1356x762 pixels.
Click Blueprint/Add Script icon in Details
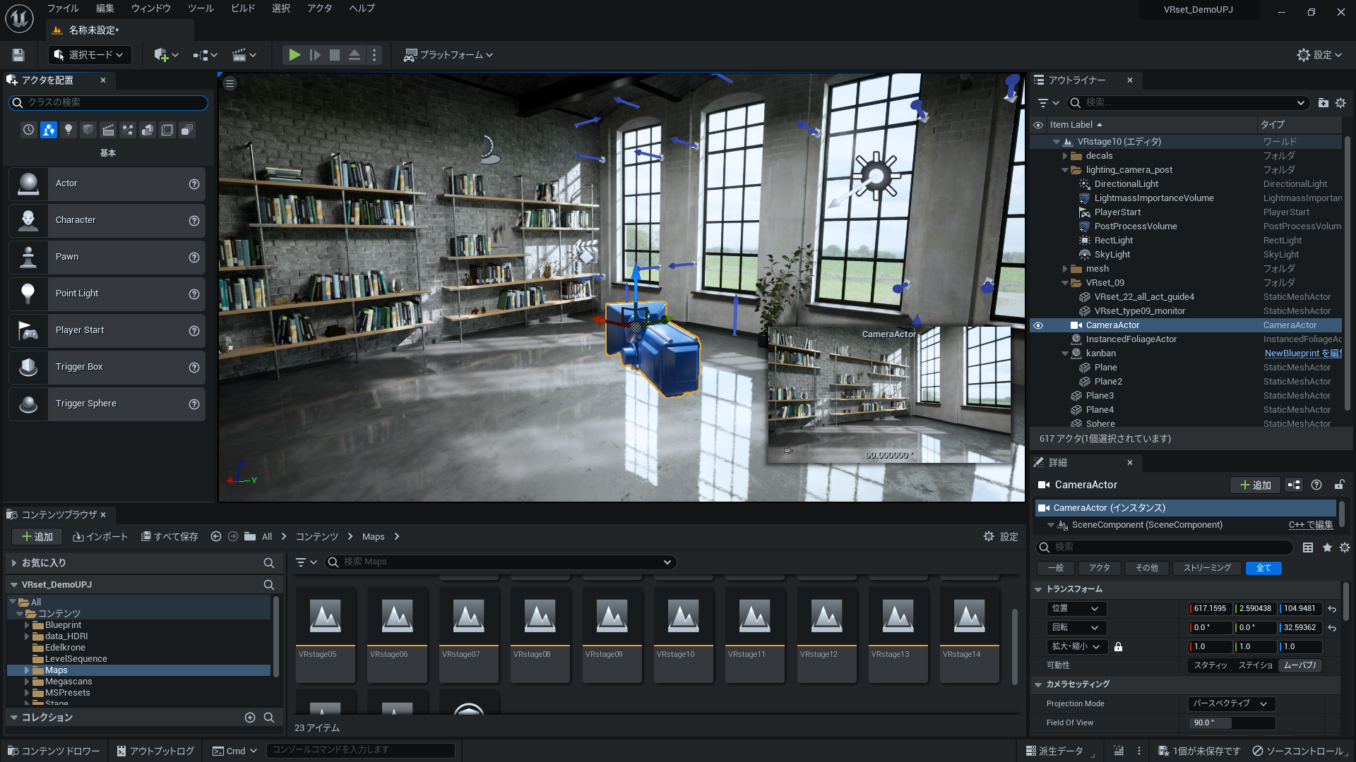coord(1293,485)
